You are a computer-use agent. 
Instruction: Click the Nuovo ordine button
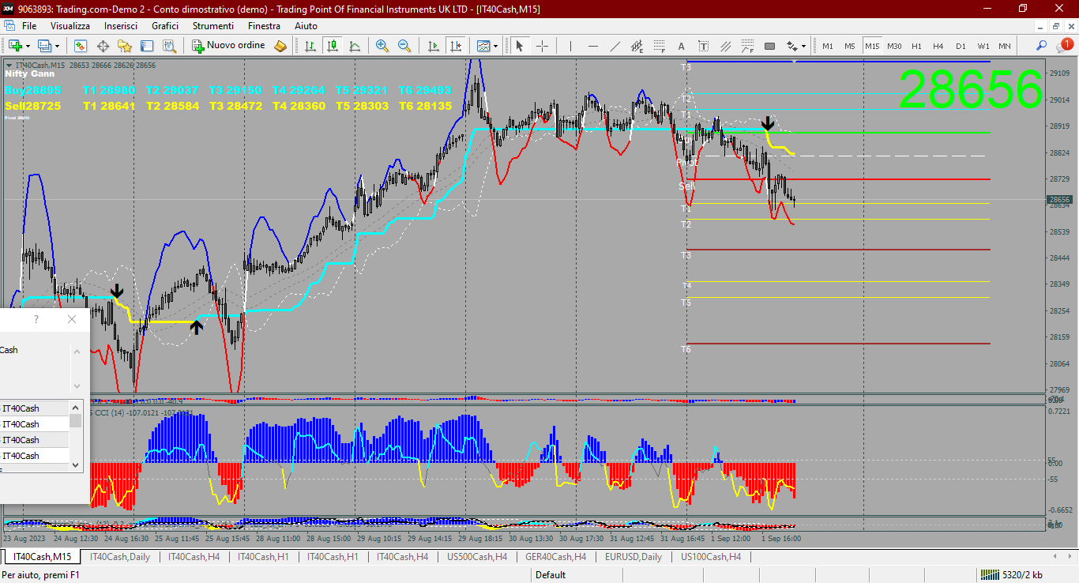(x=228, y=46)
